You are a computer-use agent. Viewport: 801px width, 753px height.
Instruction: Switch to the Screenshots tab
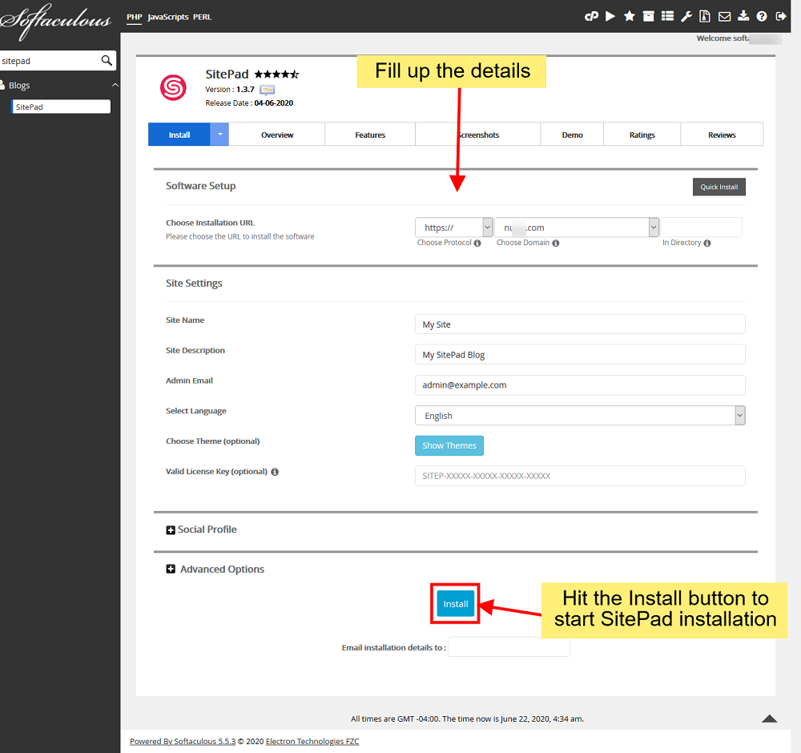click(x=478, y=135)
